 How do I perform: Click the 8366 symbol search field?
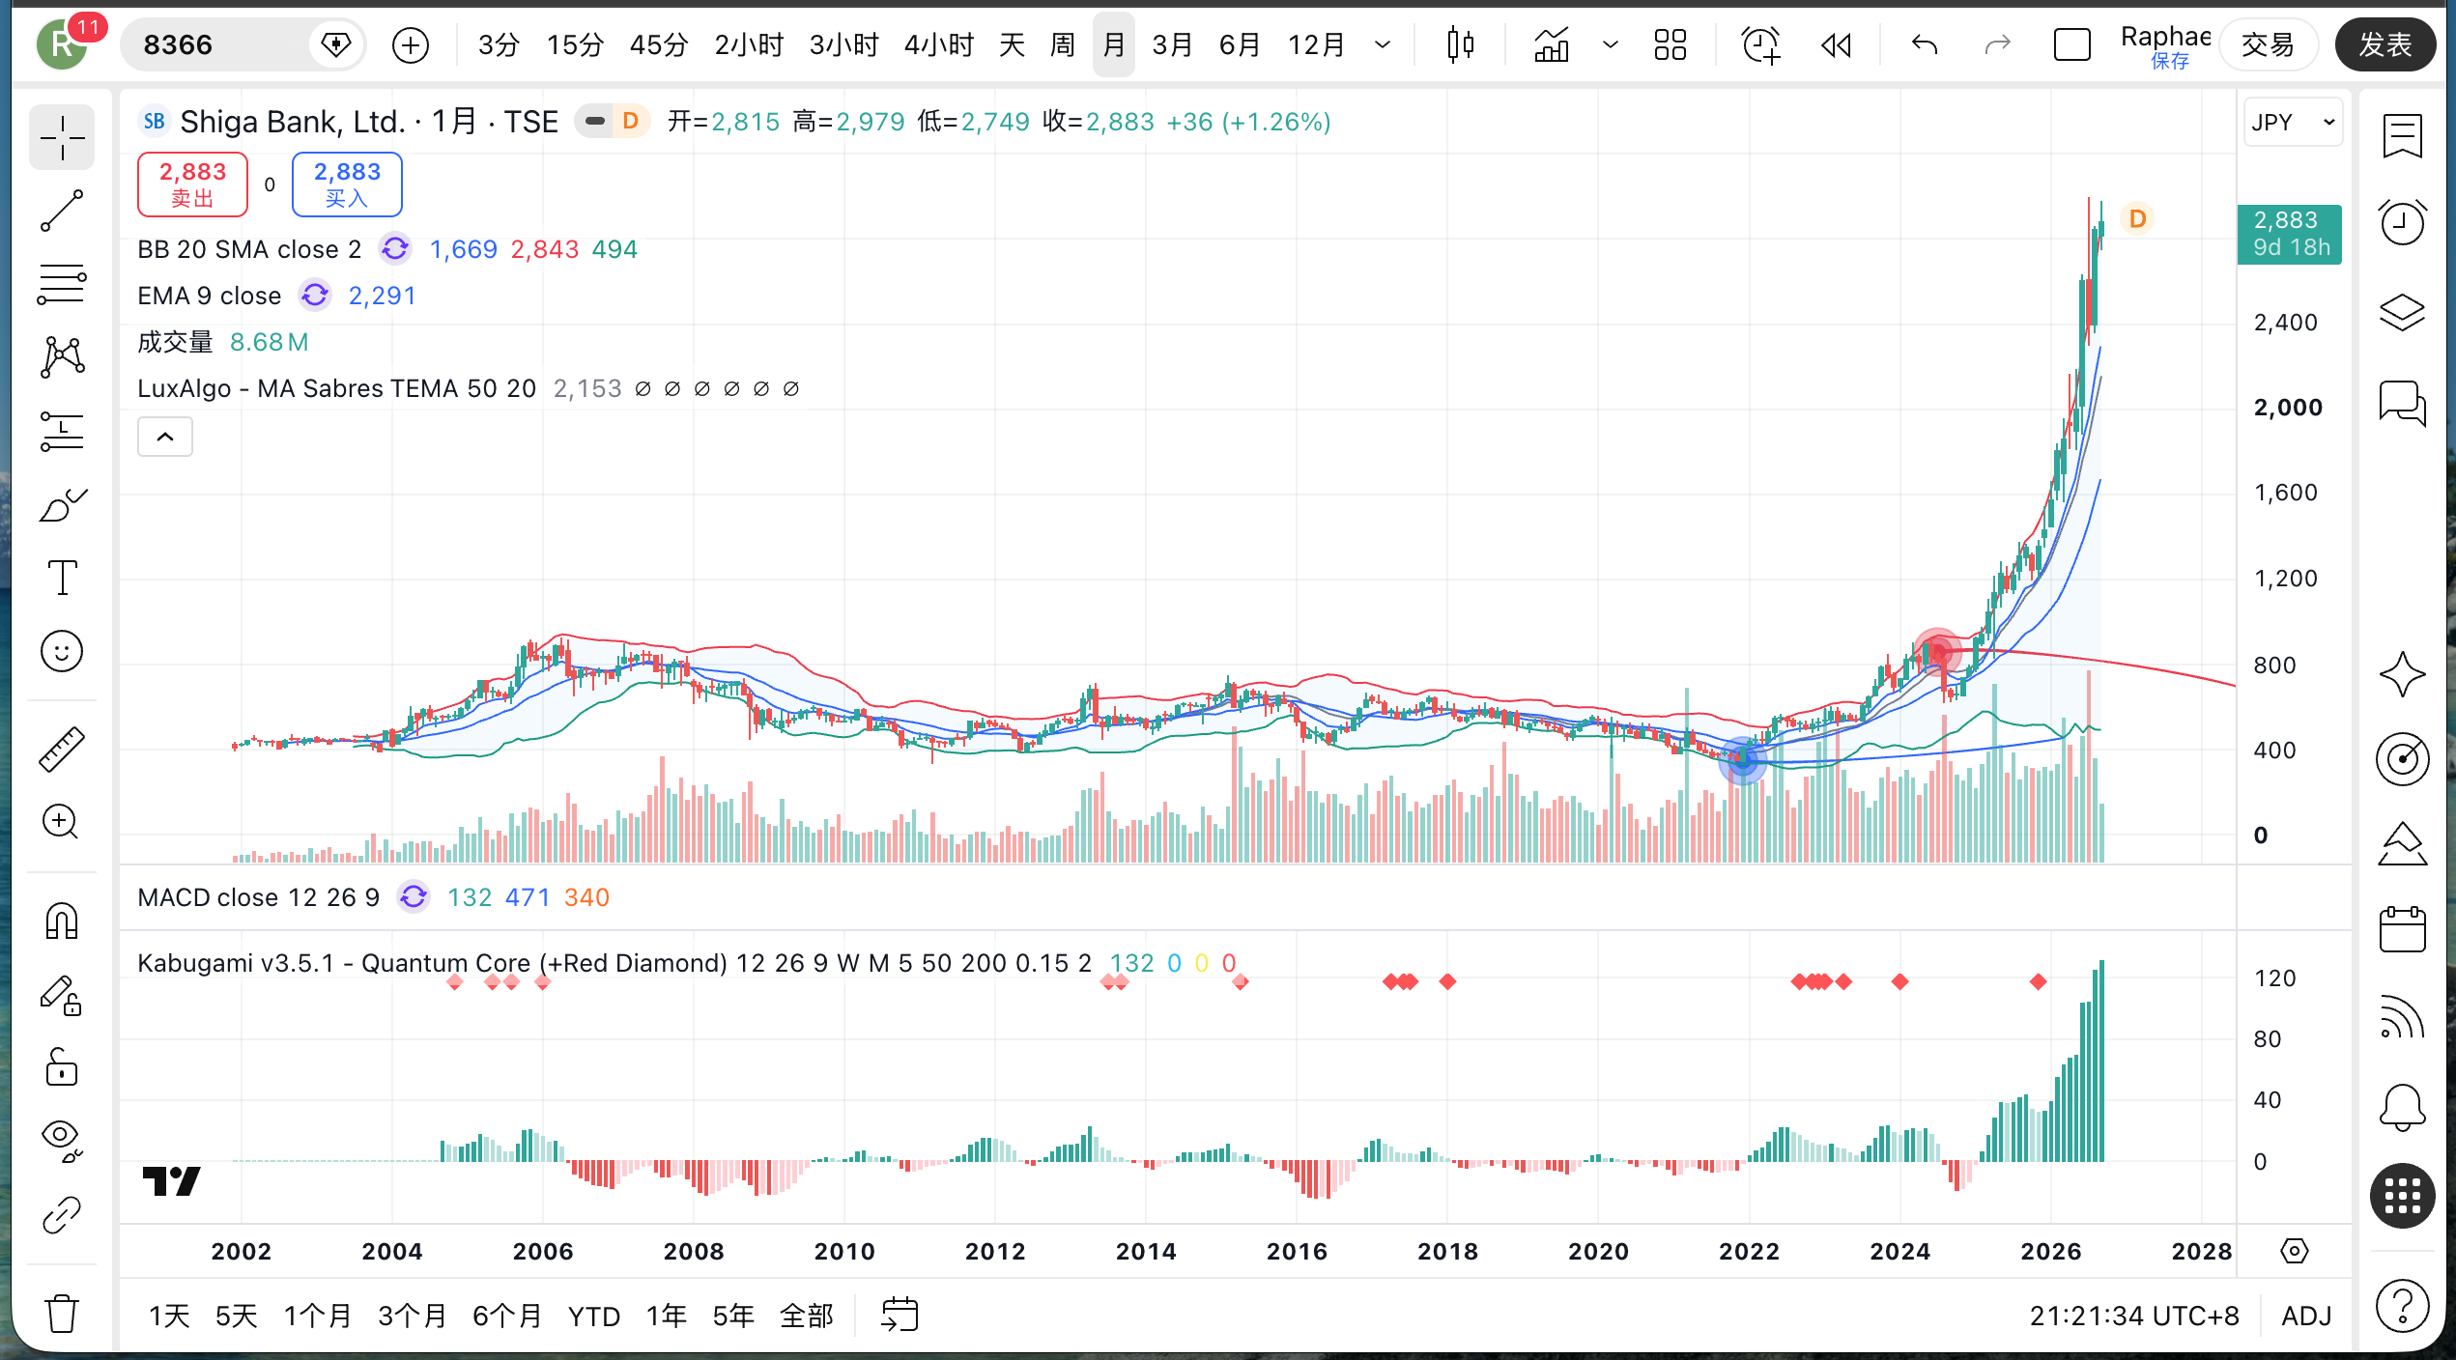pos(224,44)
